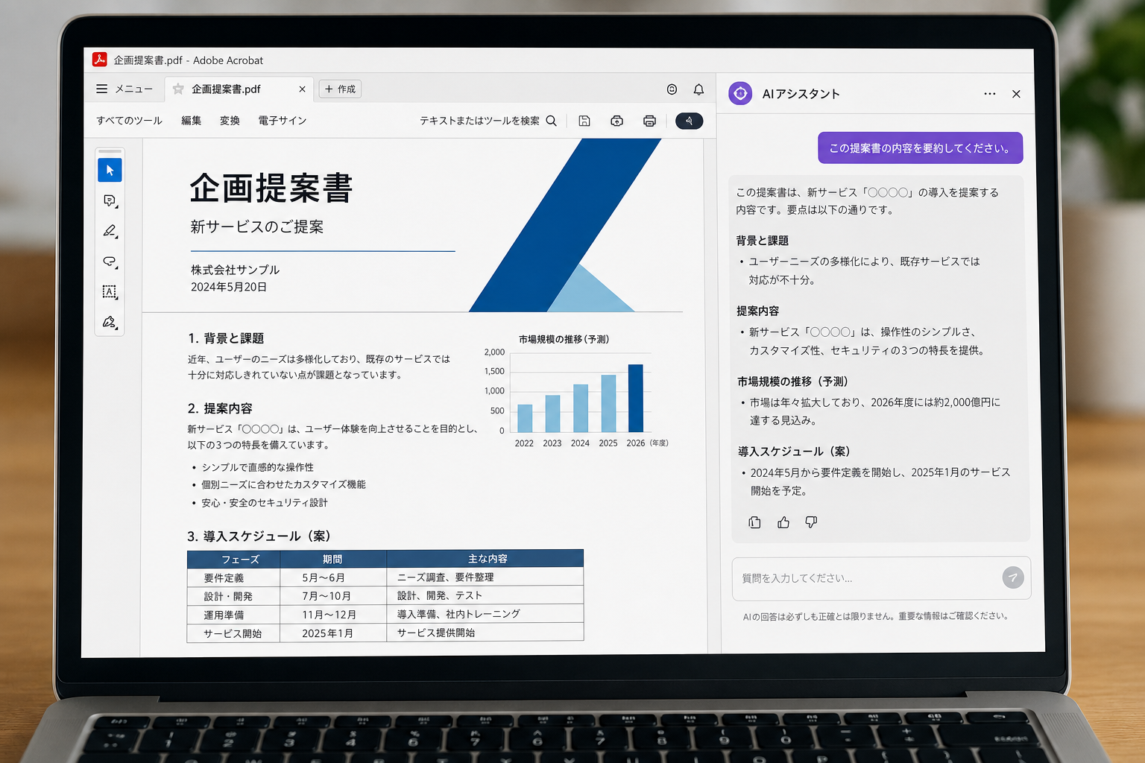Click the + 作成 button
Viewport: 1145px width, 763px height.
[340, 89]
